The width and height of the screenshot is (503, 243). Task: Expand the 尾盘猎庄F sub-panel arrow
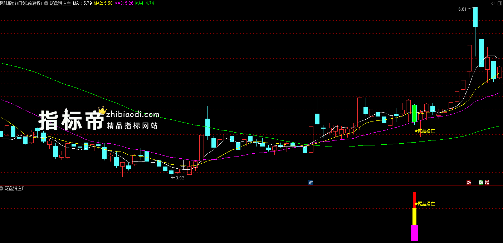point(2,188)
